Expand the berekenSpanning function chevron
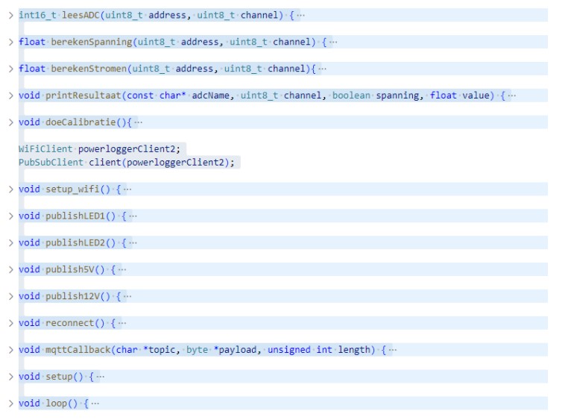 tap(10, 42)
